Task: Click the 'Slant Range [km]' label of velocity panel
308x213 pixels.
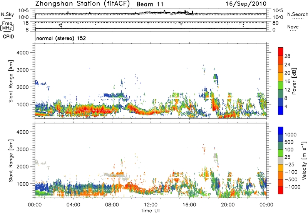Action: (11, 161)
